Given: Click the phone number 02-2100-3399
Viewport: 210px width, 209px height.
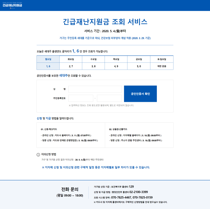Looking at the screenshot, I should point(138,192).
